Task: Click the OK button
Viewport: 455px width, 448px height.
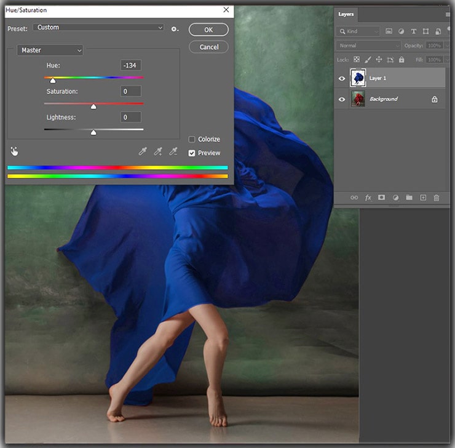Action: pyautogui.click(x=208, y=30)
